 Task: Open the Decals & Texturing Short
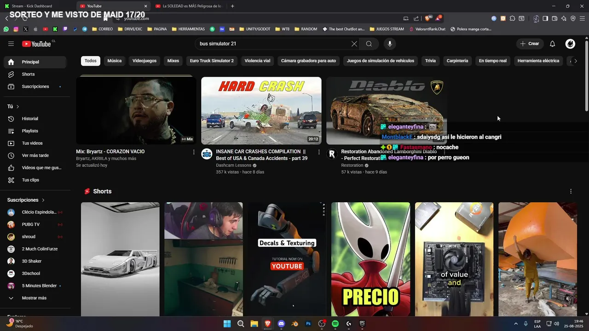click(287, 259)
